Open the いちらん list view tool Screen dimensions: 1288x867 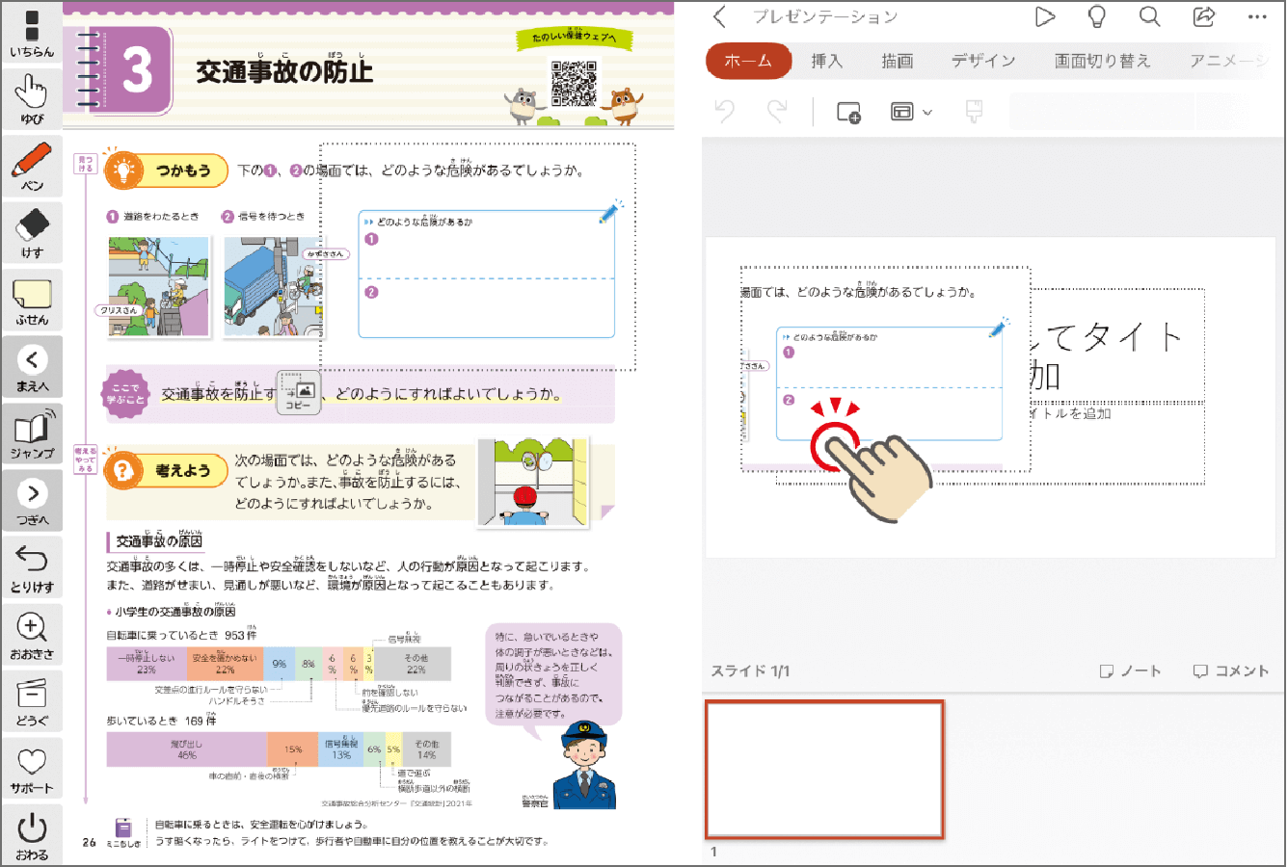pyautogui.click(x=32, y=32)
